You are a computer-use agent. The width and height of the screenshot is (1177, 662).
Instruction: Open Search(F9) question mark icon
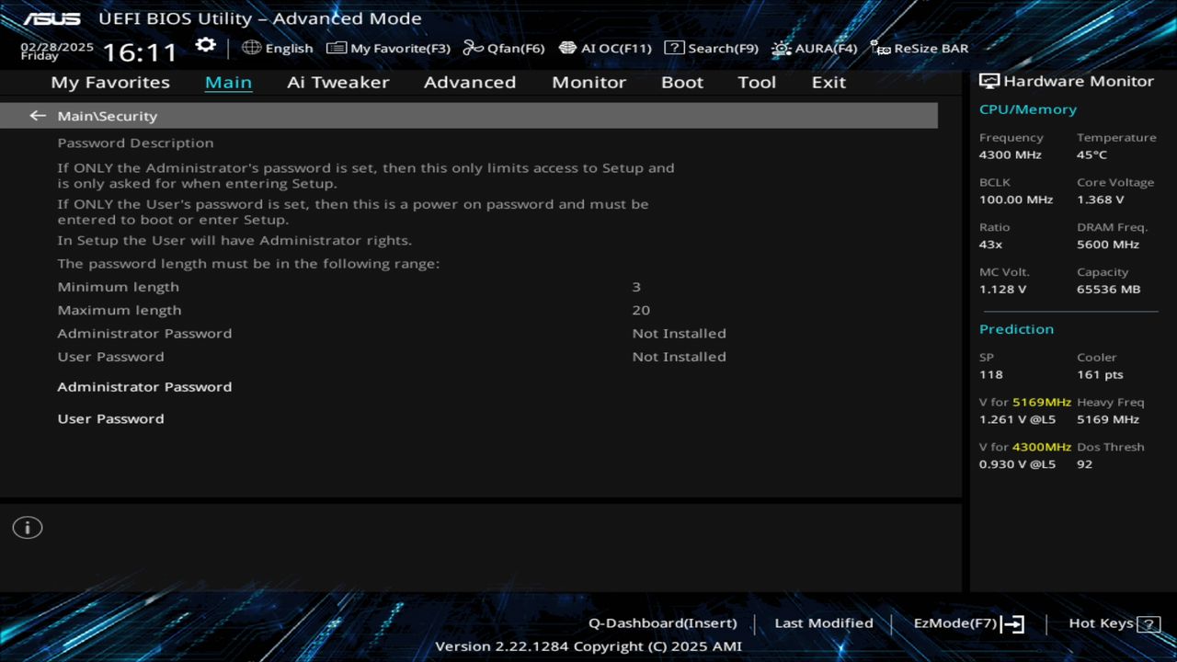(674, 48)
